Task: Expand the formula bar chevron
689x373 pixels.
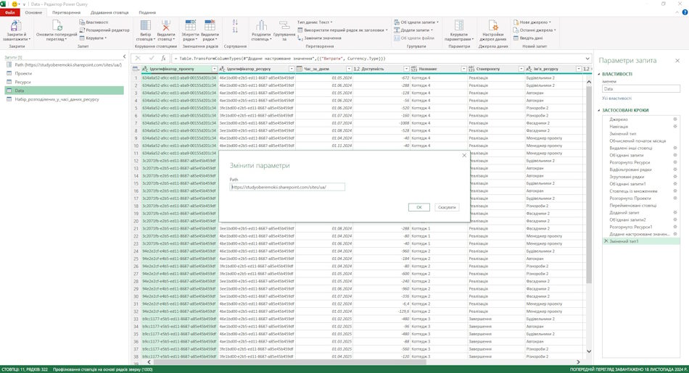Action: point(587,59)
